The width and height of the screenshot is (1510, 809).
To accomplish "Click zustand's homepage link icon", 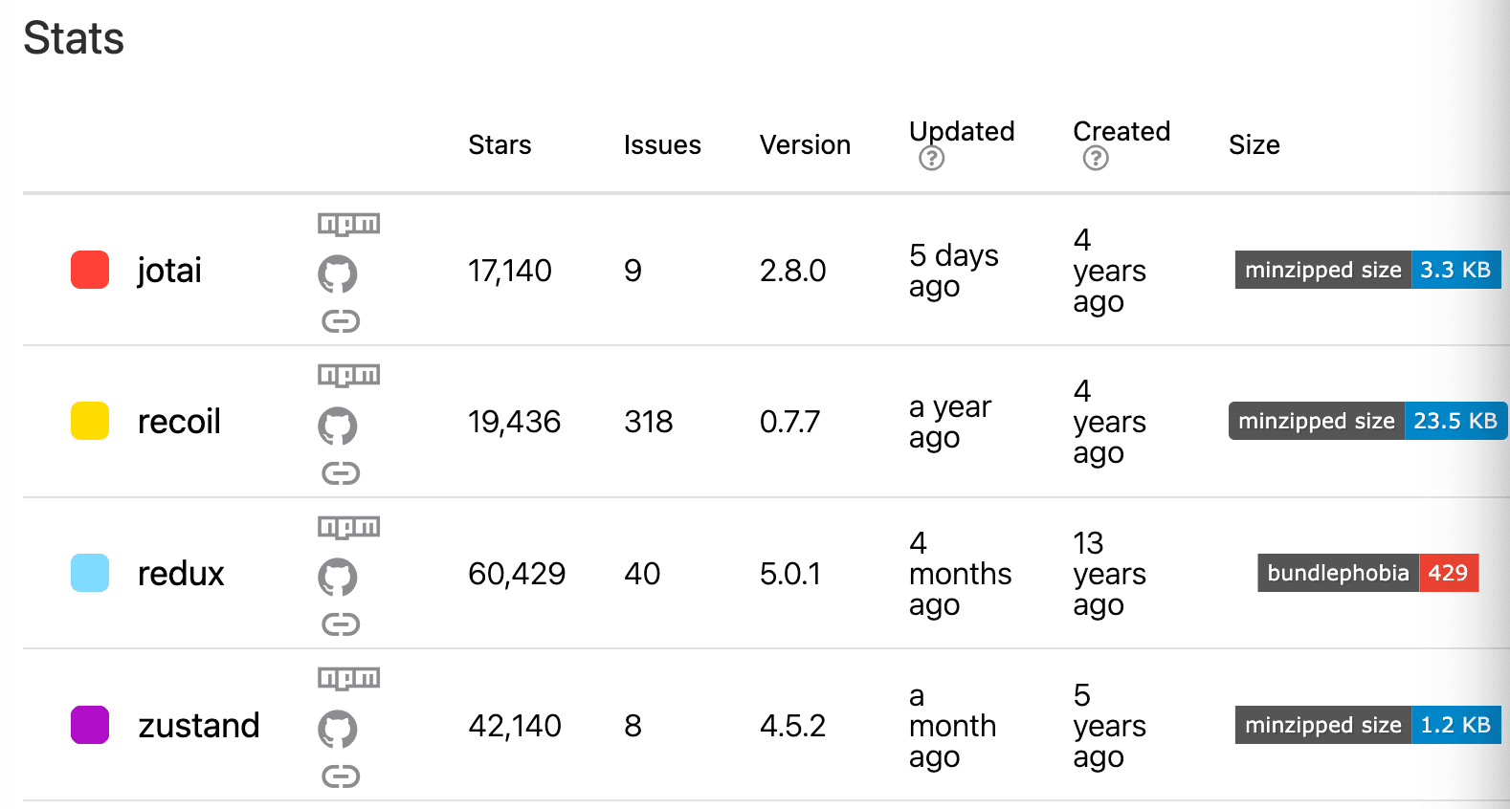I will pos(341,776).
